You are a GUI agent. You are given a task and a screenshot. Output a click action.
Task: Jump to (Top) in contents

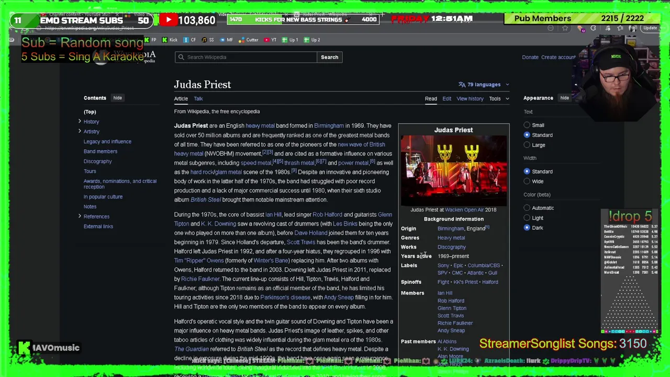point(90,112)
